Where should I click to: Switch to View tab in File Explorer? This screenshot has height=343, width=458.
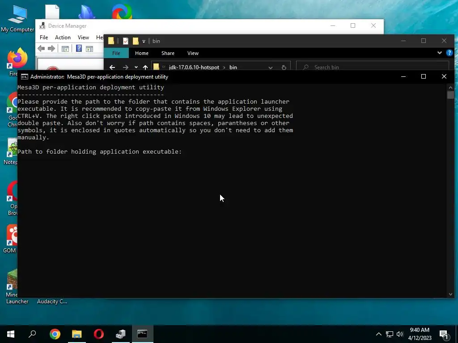(x=193, y=53)
